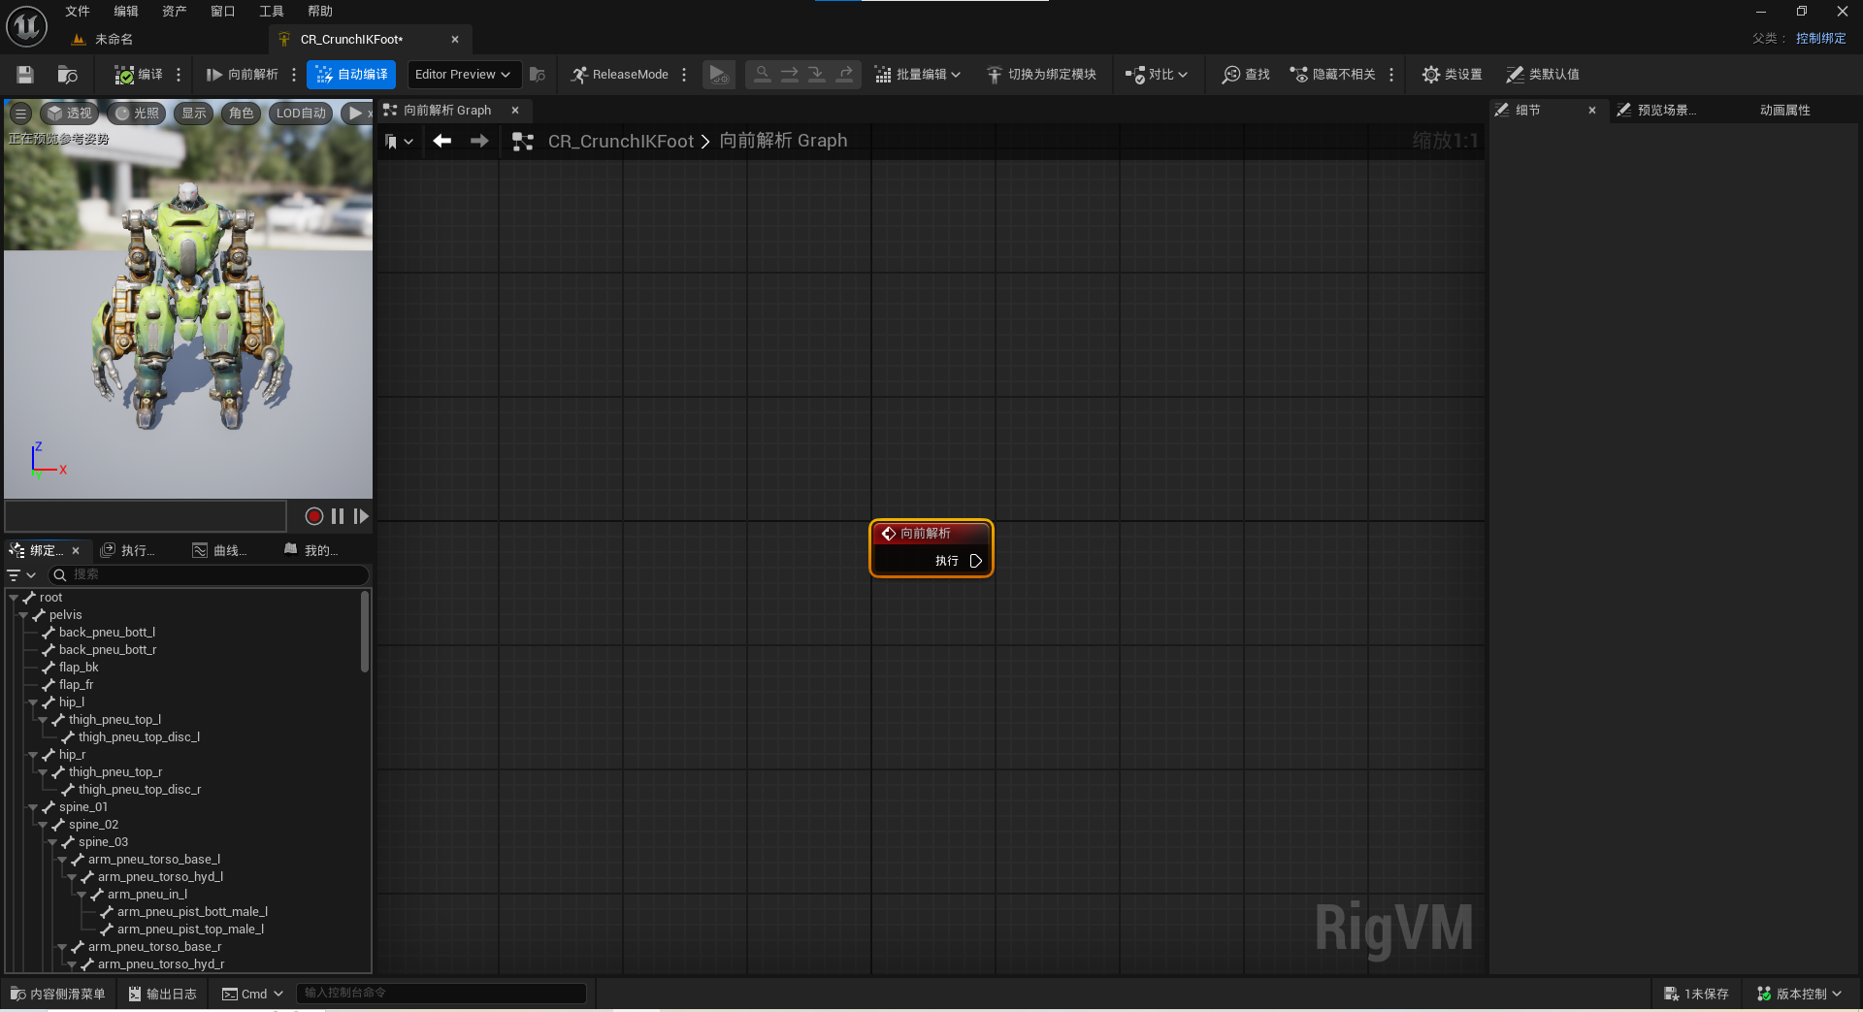The image size is (1863, 1012).
Task: Select the thigh_pneu_top_disc_r bone
Action: point(140,790)
